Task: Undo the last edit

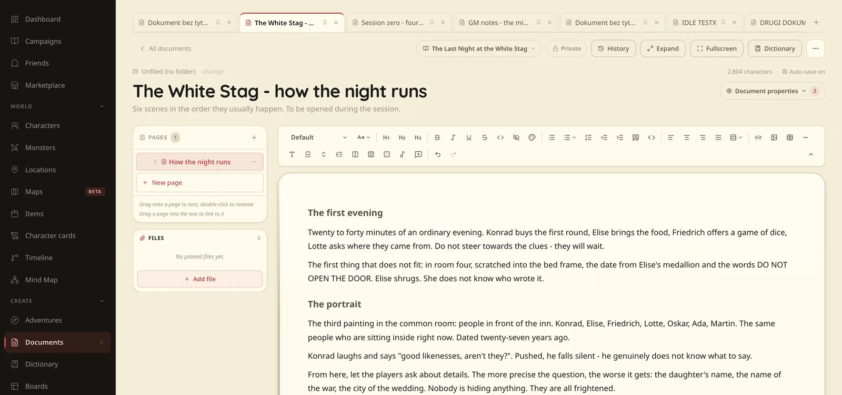Action: (438, 154)
